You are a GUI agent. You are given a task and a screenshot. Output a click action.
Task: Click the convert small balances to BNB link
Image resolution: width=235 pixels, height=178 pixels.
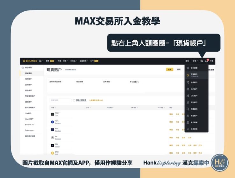pyautogui.click(x=96, y=100)
